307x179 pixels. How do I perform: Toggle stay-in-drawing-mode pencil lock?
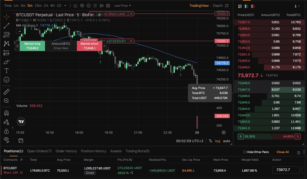coord(7,122)
